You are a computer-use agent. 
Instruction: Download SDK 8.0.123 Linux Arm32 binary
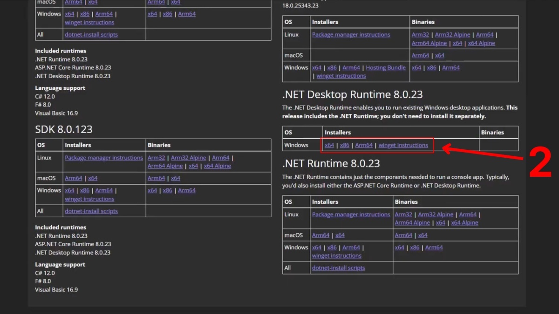156,158
